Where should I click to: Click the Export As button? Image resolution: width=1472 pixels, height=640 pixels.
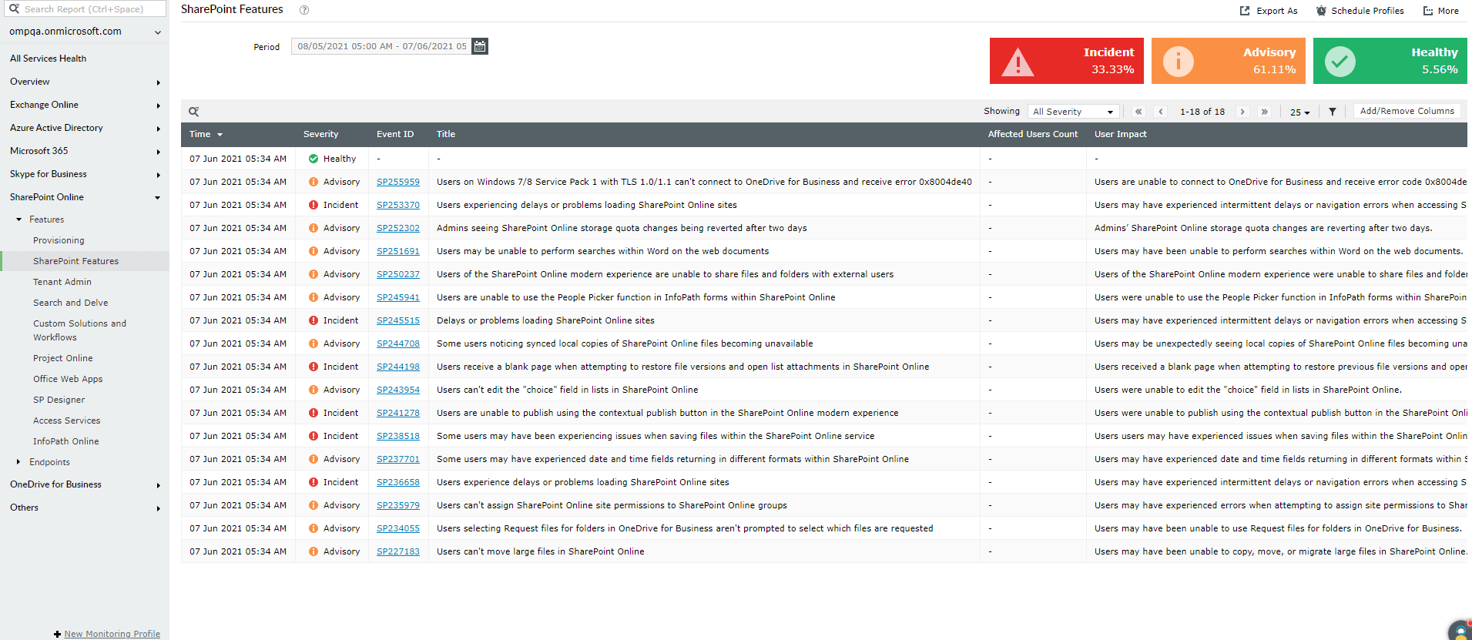pyautogui.click(x=1269, y=11)
